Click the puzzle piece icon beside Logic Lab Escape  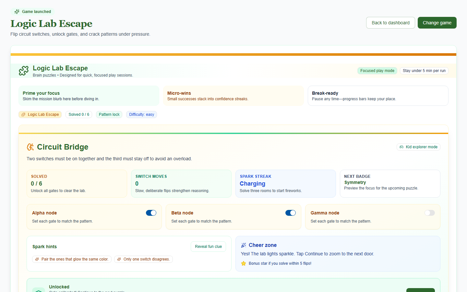(24, 71)
